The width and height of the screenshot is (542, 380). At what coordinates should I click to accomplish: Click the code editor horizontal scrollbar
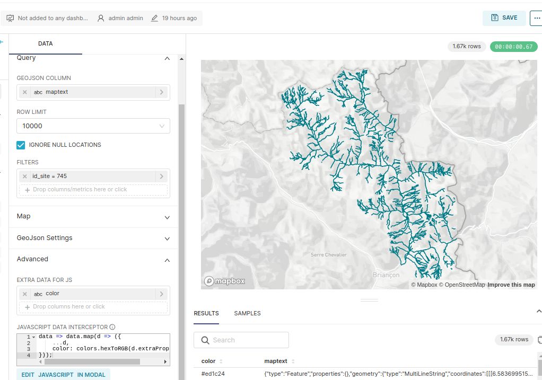92,361
